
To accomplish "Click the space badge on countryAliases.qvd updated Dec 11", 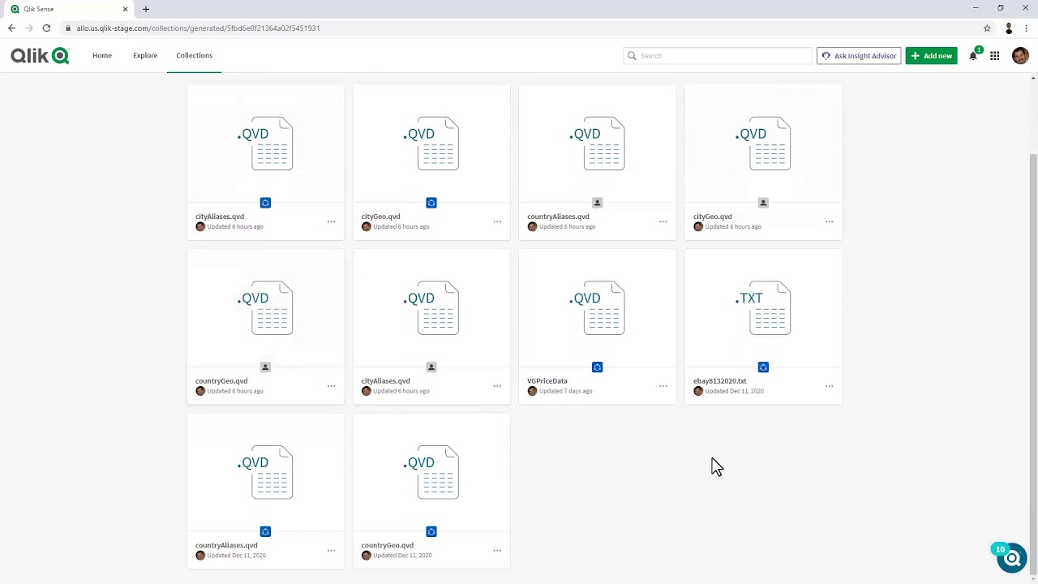I will [x=265, y=532].
